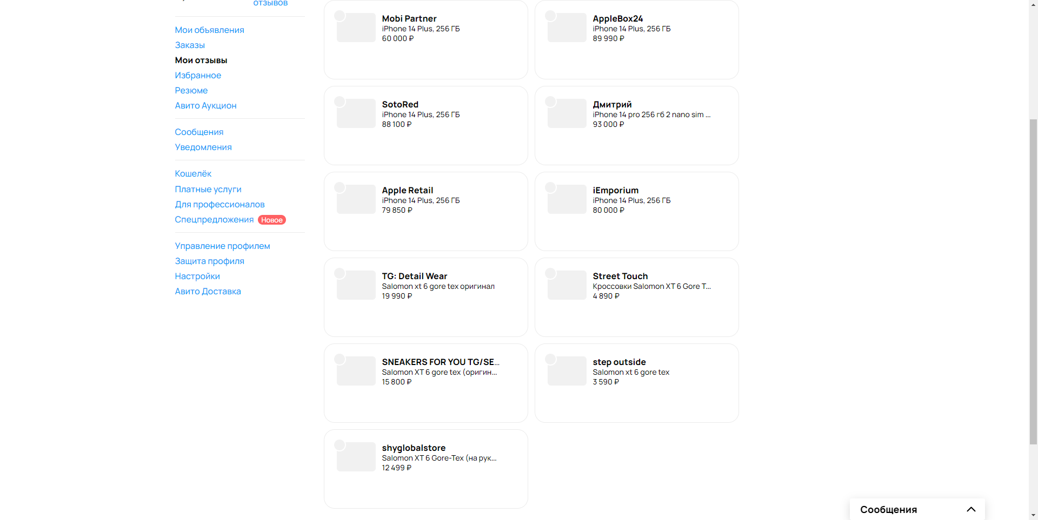Click the scrollbar down arrow
This screenshot has height=520, width=1038.
tap(1033, 515)
